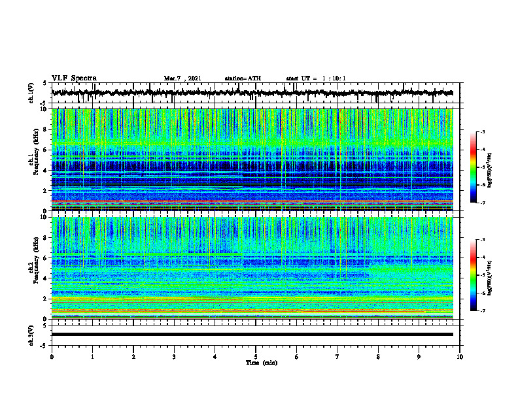Click time axis tick label "1"
The height and width of the screenshot is (400, 518).
[92, 357]
